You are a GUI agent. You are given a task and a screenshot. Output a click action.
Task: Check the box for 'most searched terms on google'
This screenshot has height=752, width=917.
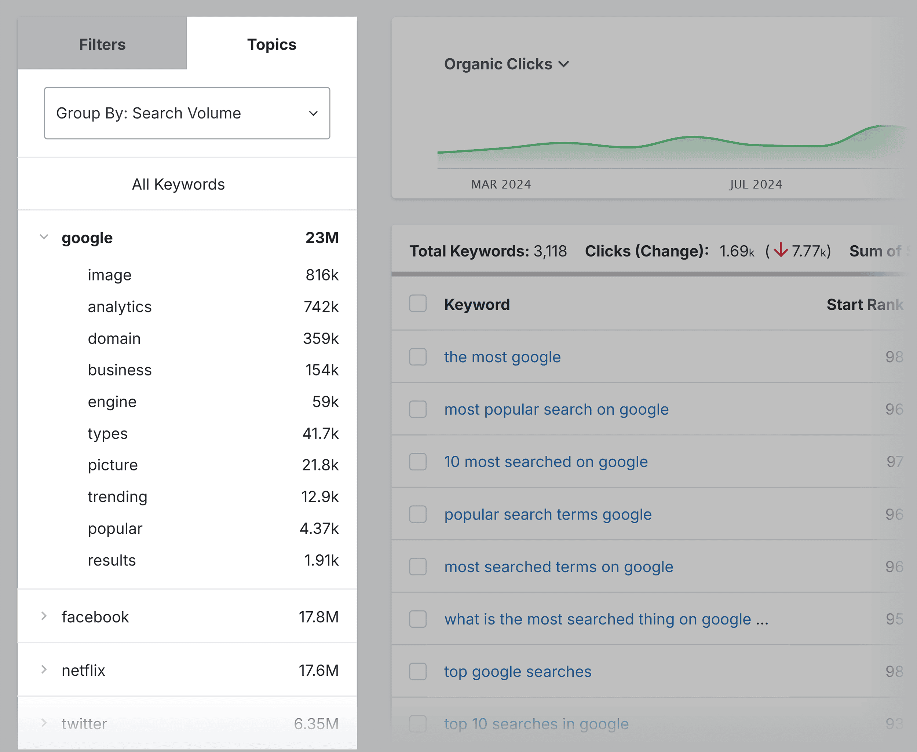[x=418, y=566]
